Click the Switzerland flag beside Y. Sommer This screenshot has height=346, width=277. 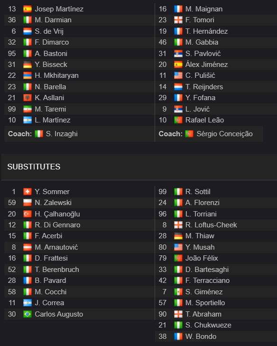[x=28, y=192]
